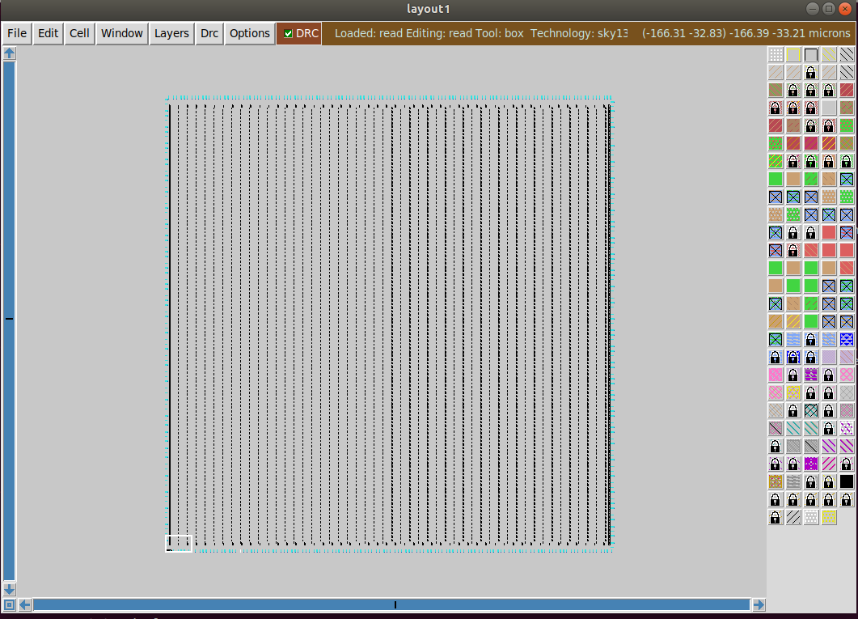
Task: Pick the solid red layer color swatch
Action: [x=829, y=233]
